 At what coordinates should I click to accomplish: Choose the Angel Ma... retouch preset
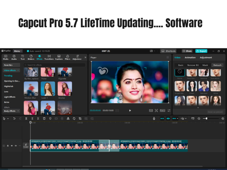click(x=180, y=86)
